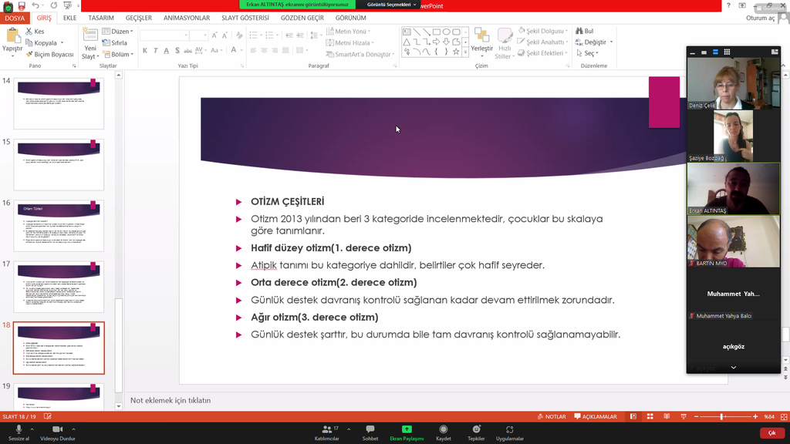Click the red Çık leave button

point(771,433)
